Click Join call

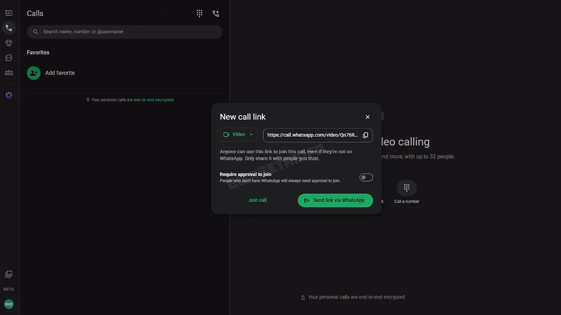click(257, 200)
